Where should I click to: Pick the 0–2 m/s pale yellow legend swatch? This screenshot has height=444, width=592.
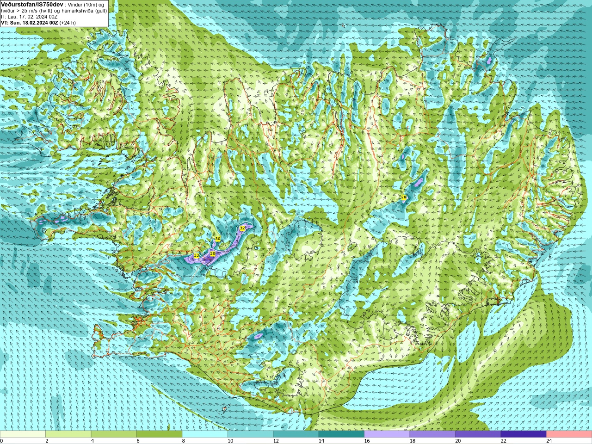coord(23,434)
